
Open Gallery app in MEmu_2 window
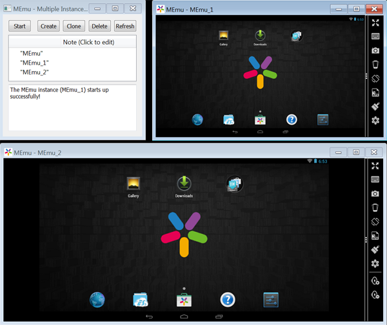click(x=134, y=187)
